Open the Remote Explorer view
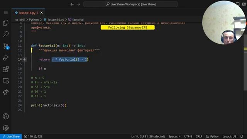This screenshot has height=139, width=247. coord(6,81)
